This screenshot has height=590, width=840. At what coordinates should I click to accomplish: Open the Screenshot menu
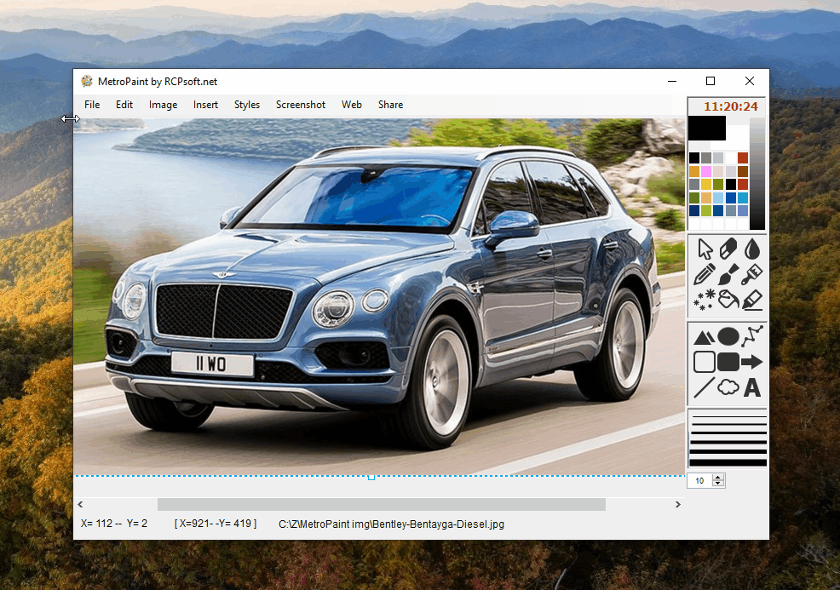301,105
